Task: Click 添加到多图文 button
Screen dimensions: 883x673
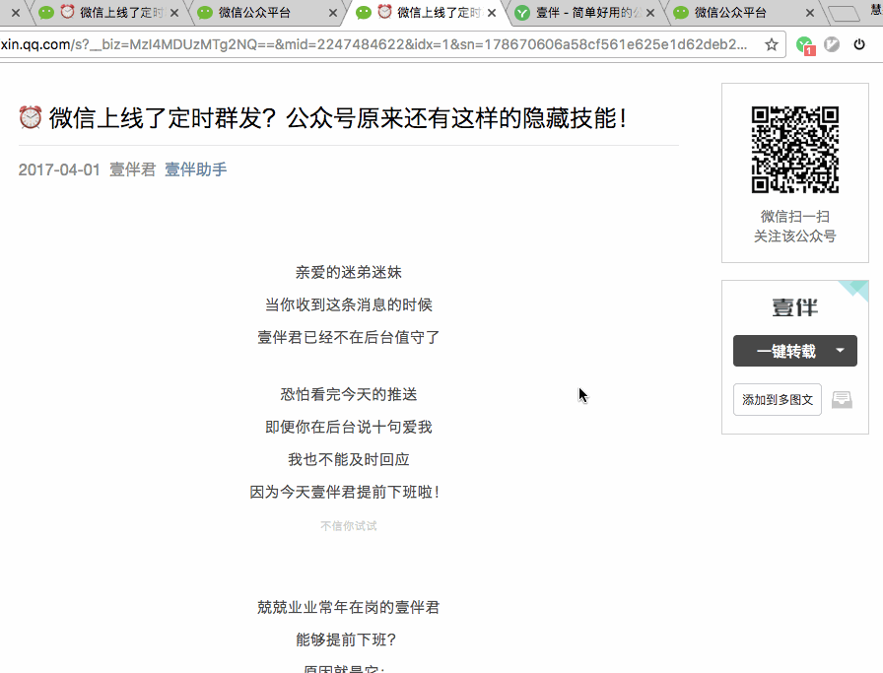Action: pyautogui.click(x=778, y=400)
